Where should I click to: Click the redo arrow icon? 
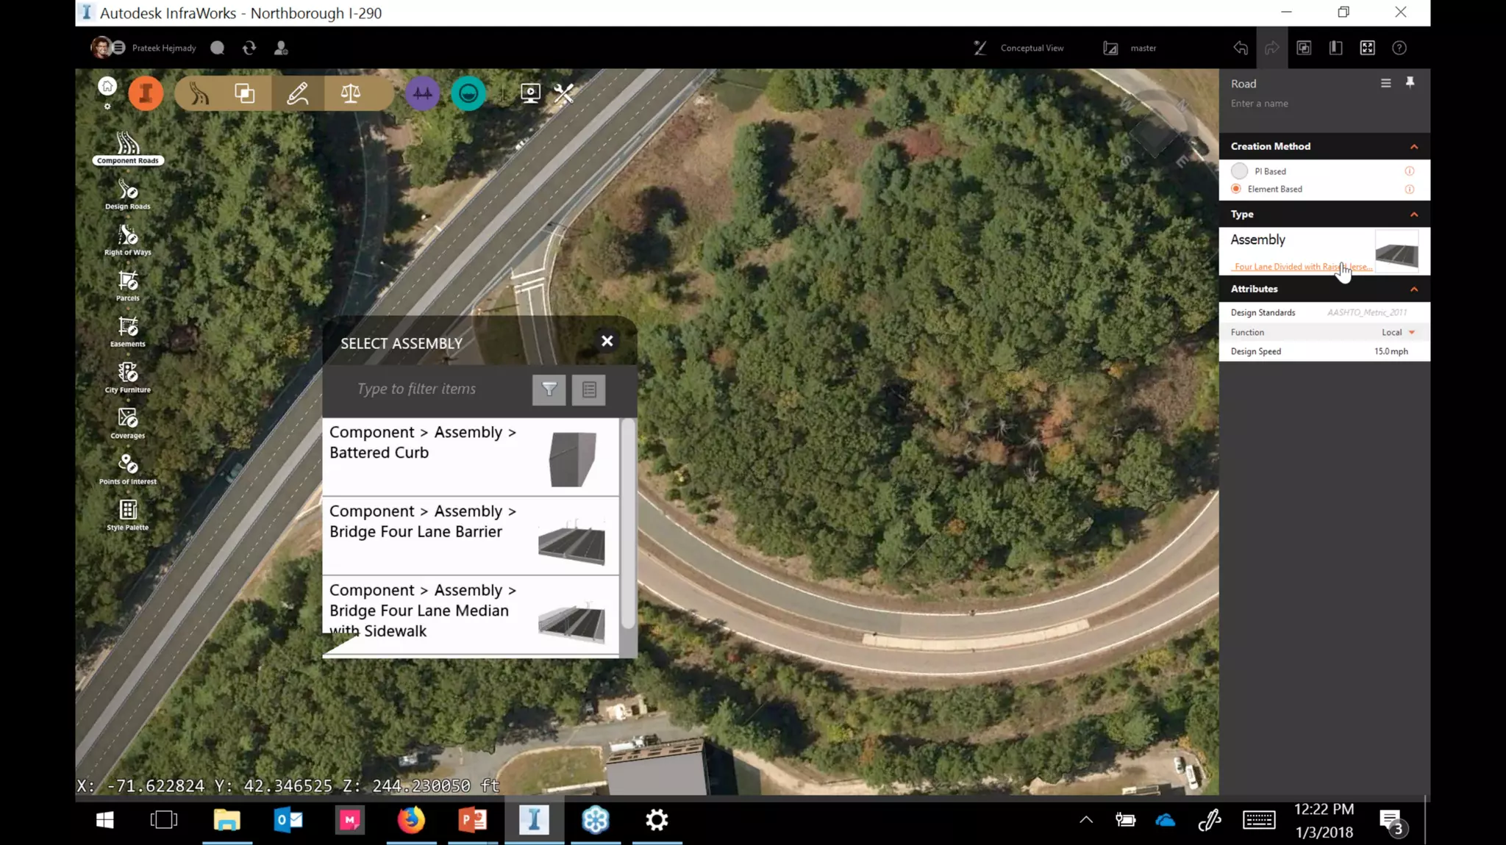1272,48
